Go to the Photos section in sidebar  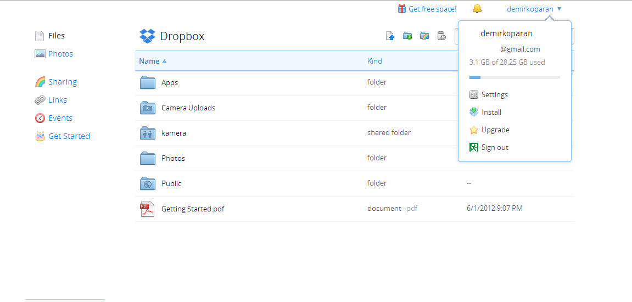point(60,54)
